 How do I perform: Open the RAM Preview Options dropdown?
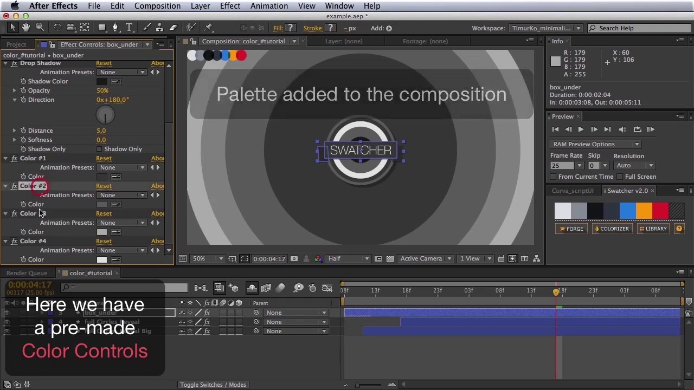tap(596, 144)
